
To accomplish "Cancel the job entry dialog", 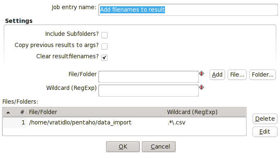I will 159,147.
